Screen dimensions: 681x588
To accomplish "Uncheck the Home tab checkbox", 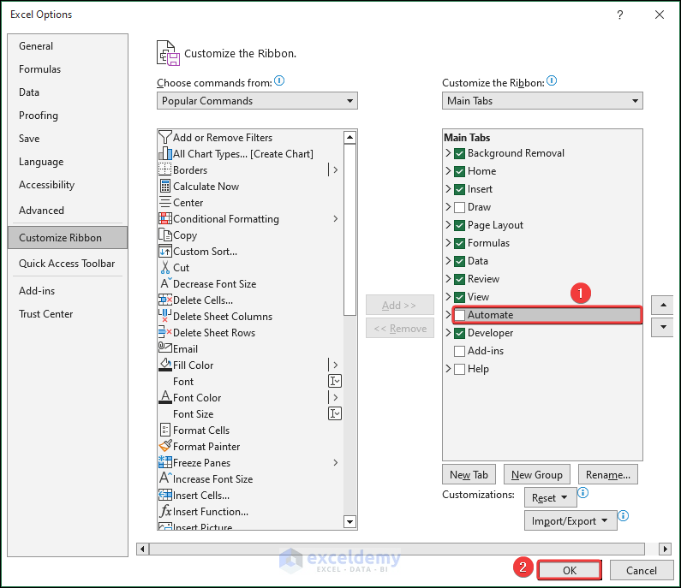I will coord(459,171).
